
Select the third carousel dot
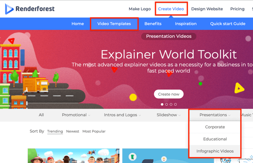pos(171,104)
